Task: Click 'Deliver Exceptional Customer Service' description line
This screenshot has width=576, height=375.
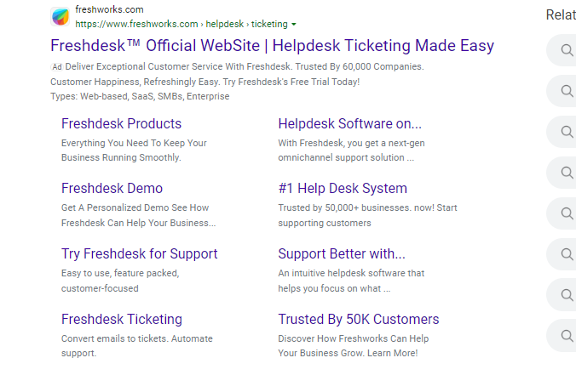Action: point(245,66)
